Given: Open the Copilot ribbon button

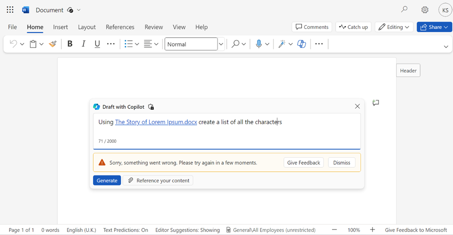Looking at the screenshot, I should tap(302, 44).
